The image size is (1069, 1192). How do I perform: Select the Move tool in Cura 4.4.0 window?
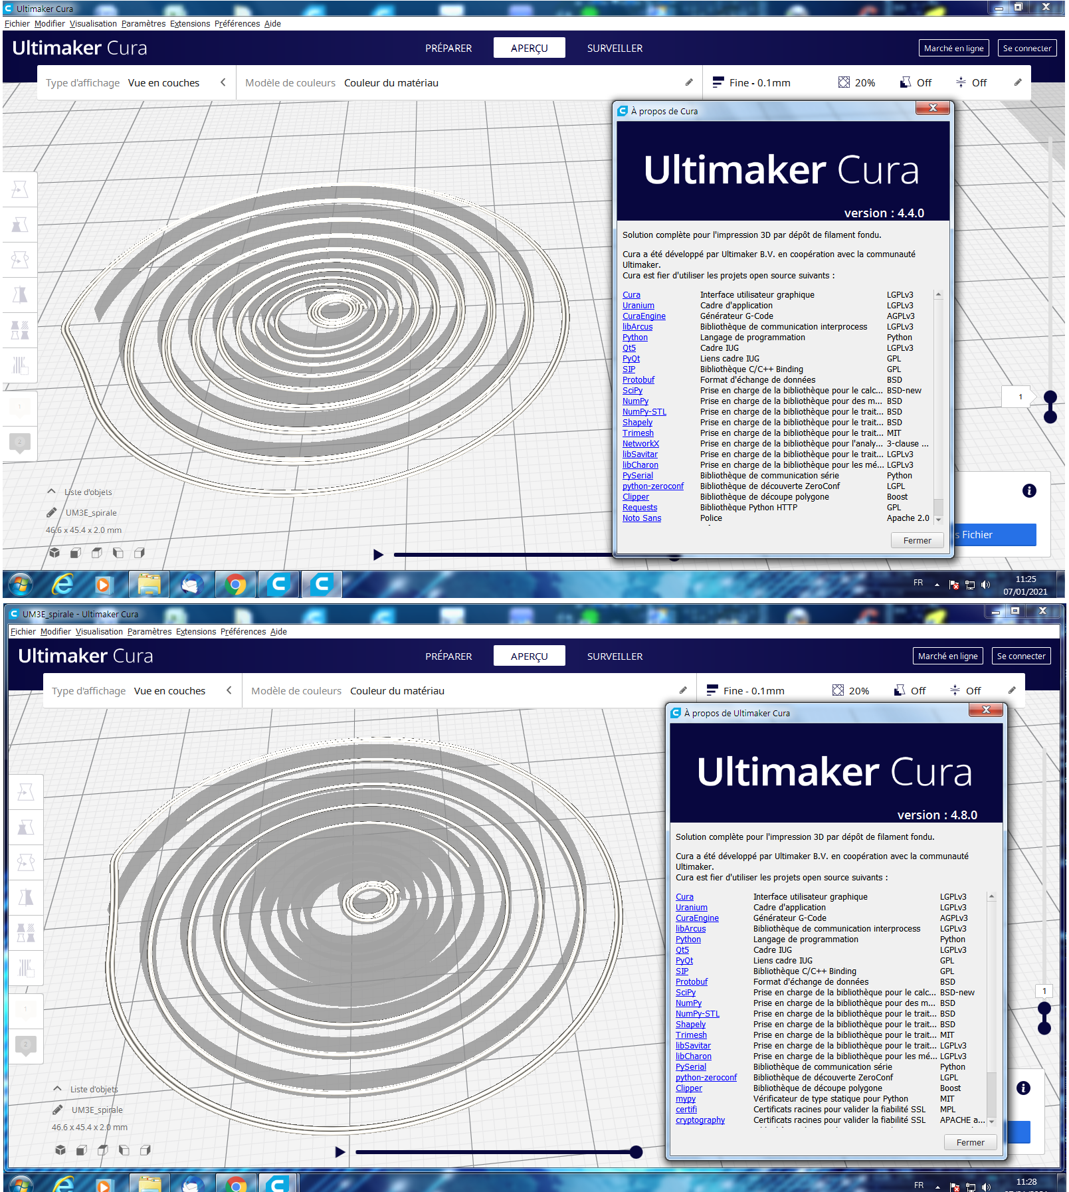click(x=20, y=190)
